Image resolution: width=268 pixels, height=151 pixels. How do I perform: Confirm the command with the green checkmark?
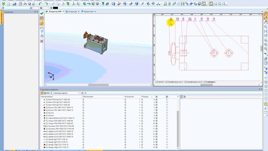click(x=42, y=13)
